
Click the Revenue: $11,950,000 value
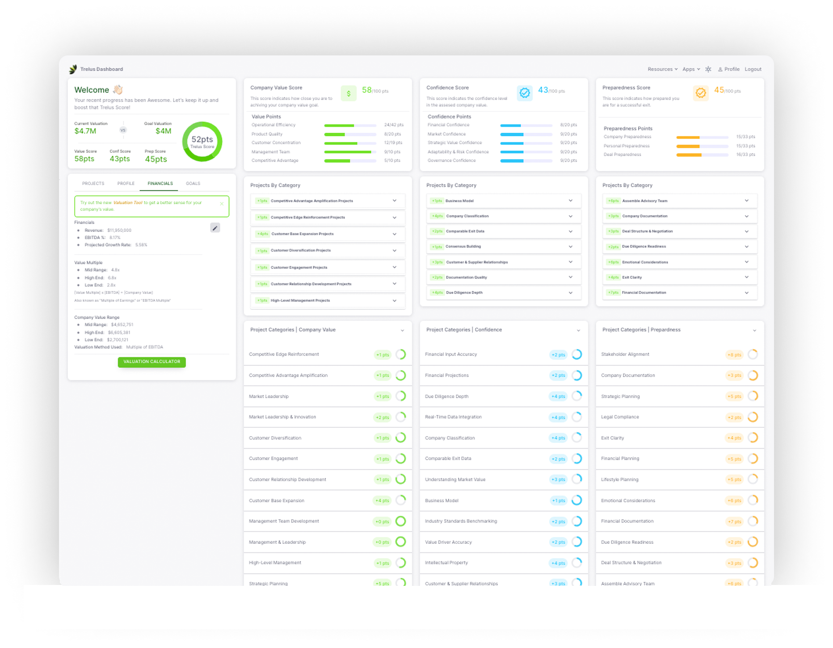pos(119,231)
